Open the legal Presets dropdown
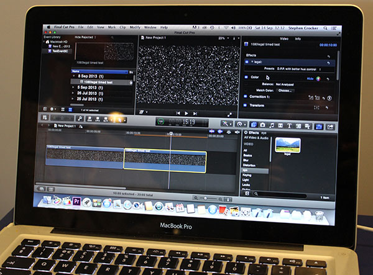This screenshot has height=275, width=373. click(298, 69)
